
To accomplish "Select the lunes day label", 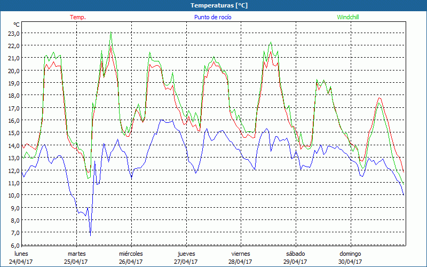I will (21, 254).
